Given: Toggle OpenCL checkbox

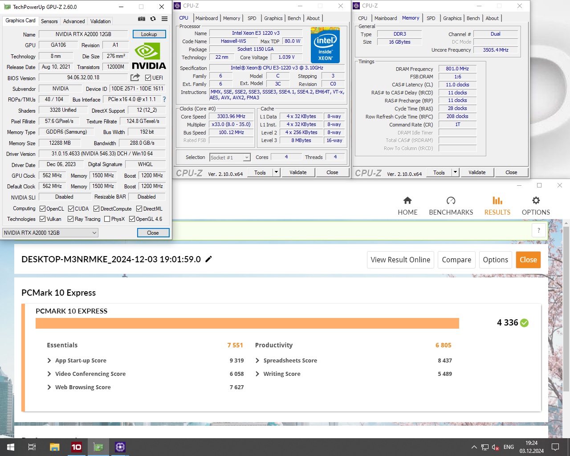Looking at the screenshot, I should pos(43,208).
